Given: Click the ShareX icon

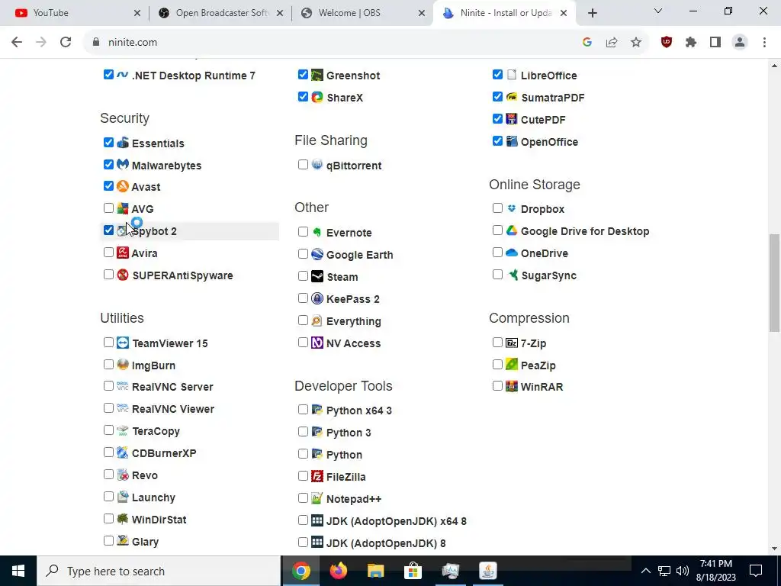Looking at the screenshot, I should (x=317, y=97).
